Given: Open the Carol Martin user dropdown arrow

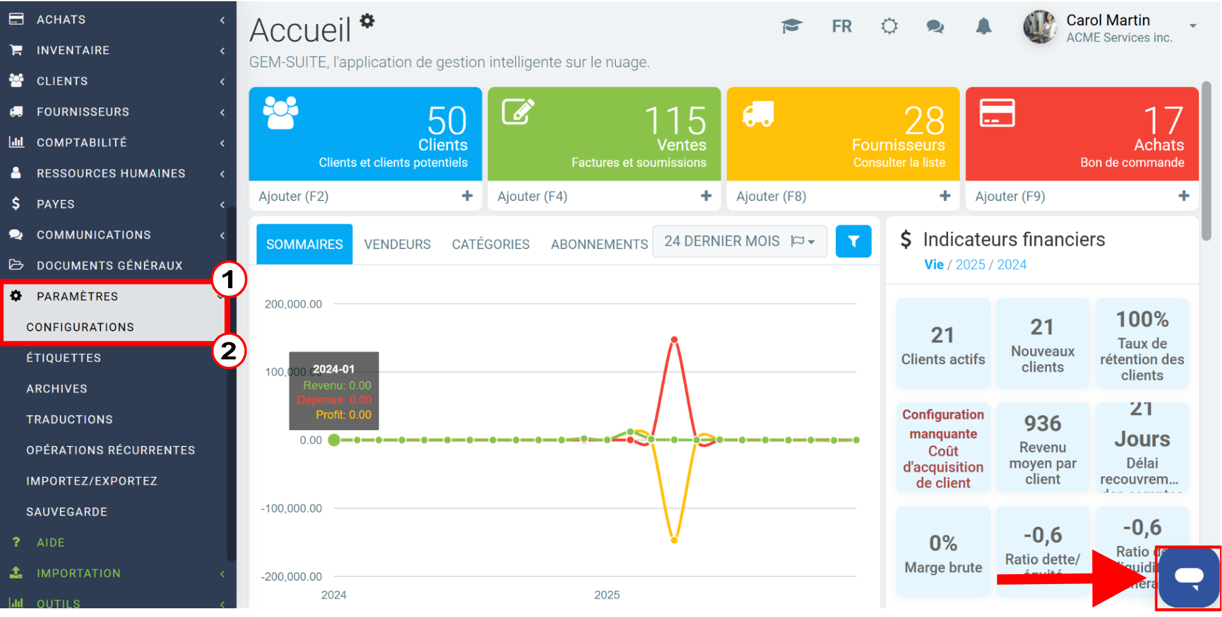Looking at the screenshot, I should (x=1193, y=26).
